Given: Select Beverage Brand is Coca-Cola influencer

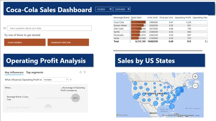Looking at the screenshot, I should [18, 98].
